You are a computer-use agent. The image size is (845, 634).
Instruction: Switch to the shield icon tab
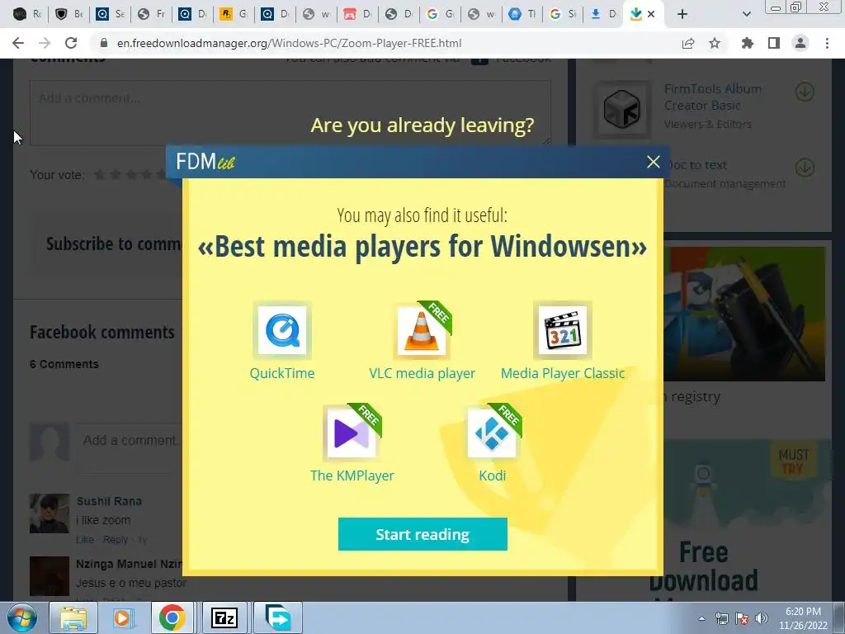tap(68, 14)
